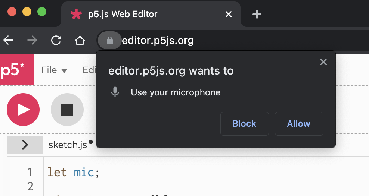Block microphone access for editor.p5js.org

tap(244, 124)
